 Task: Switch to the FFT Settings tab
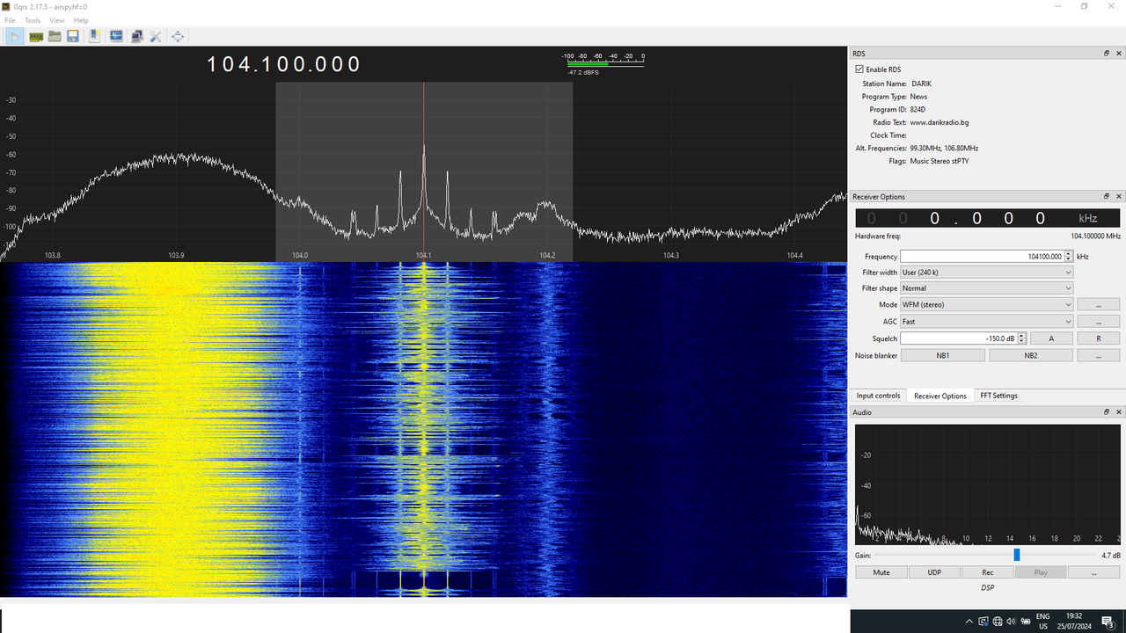coord(999,396)
